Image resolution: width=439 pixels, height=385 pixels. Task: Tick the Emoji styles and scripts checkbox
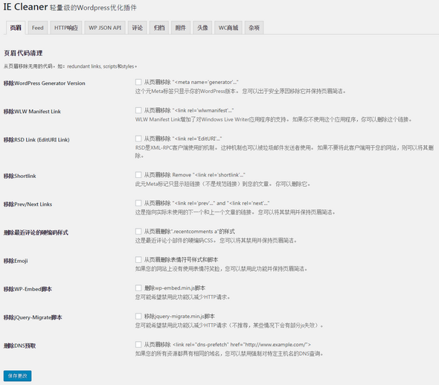pos(138,260)
